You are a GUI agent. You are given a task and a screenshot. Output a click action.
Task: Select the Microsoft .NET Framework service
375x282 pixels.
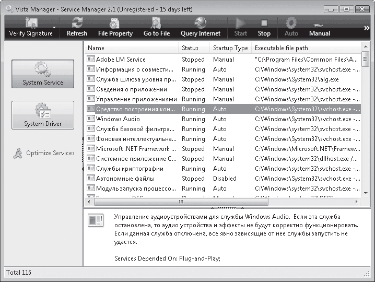pos(222,149)
